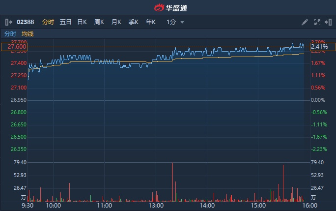Click the 26.350 price axis label

coord(19,149)
